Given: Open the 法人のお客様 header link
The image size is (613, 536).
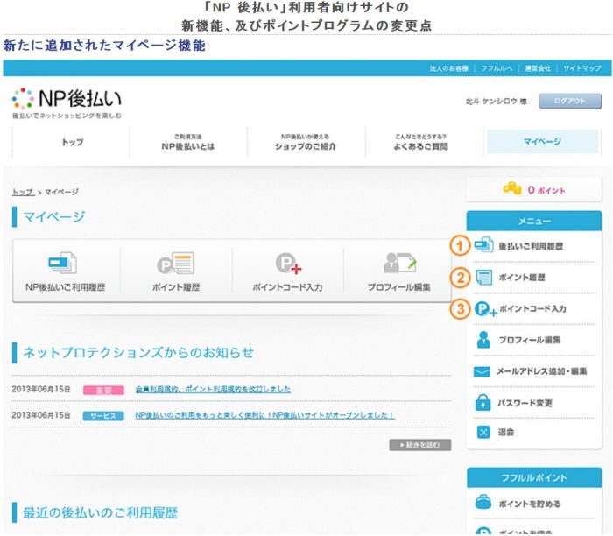Looking at the screenshot, I should tap(448, 68).
